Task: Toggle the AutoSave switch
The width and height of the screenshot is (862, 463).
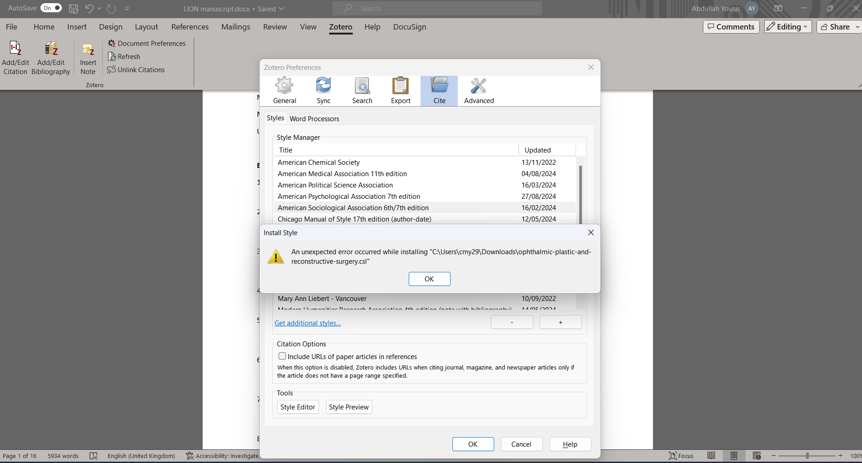Action: click(51, 8)
